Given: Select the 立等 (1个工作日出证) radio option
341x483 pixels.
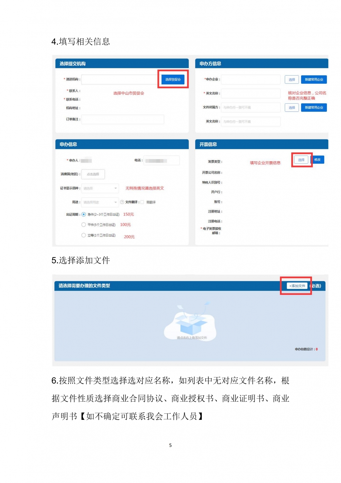Looking at the screenshot, I should (84, 235).
